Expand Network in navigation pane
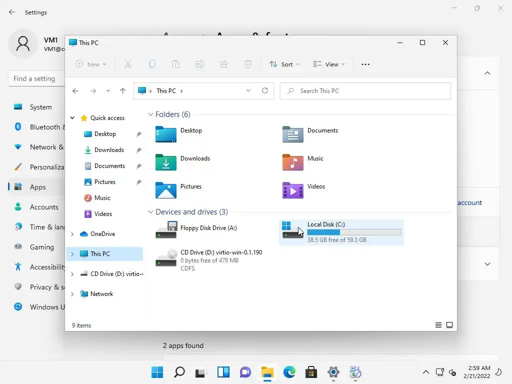The image size is (512, 384). pyautogui.click(x=72, y=294)
